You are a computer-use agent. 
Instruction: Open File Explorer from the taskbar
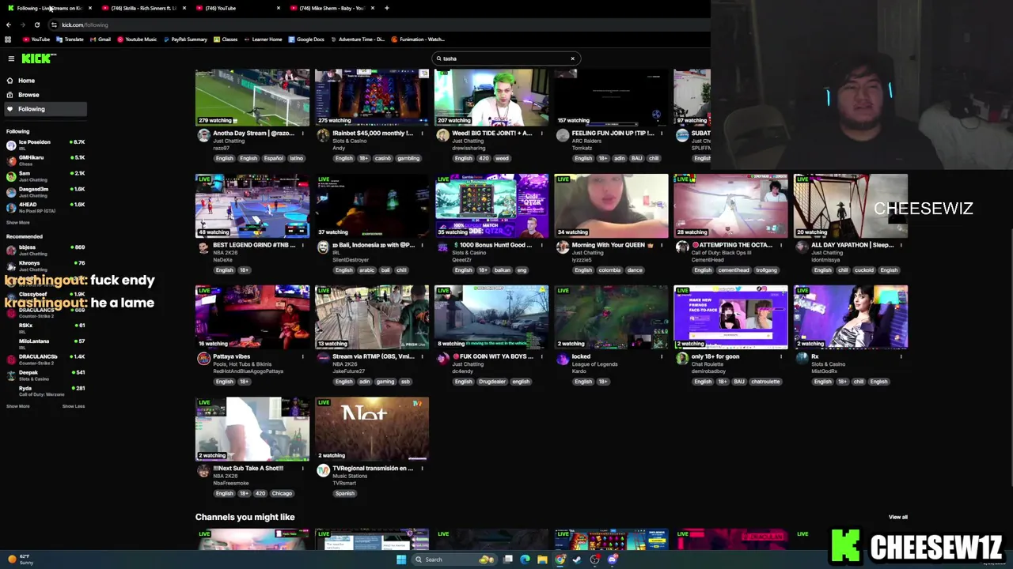coord(542,560)
